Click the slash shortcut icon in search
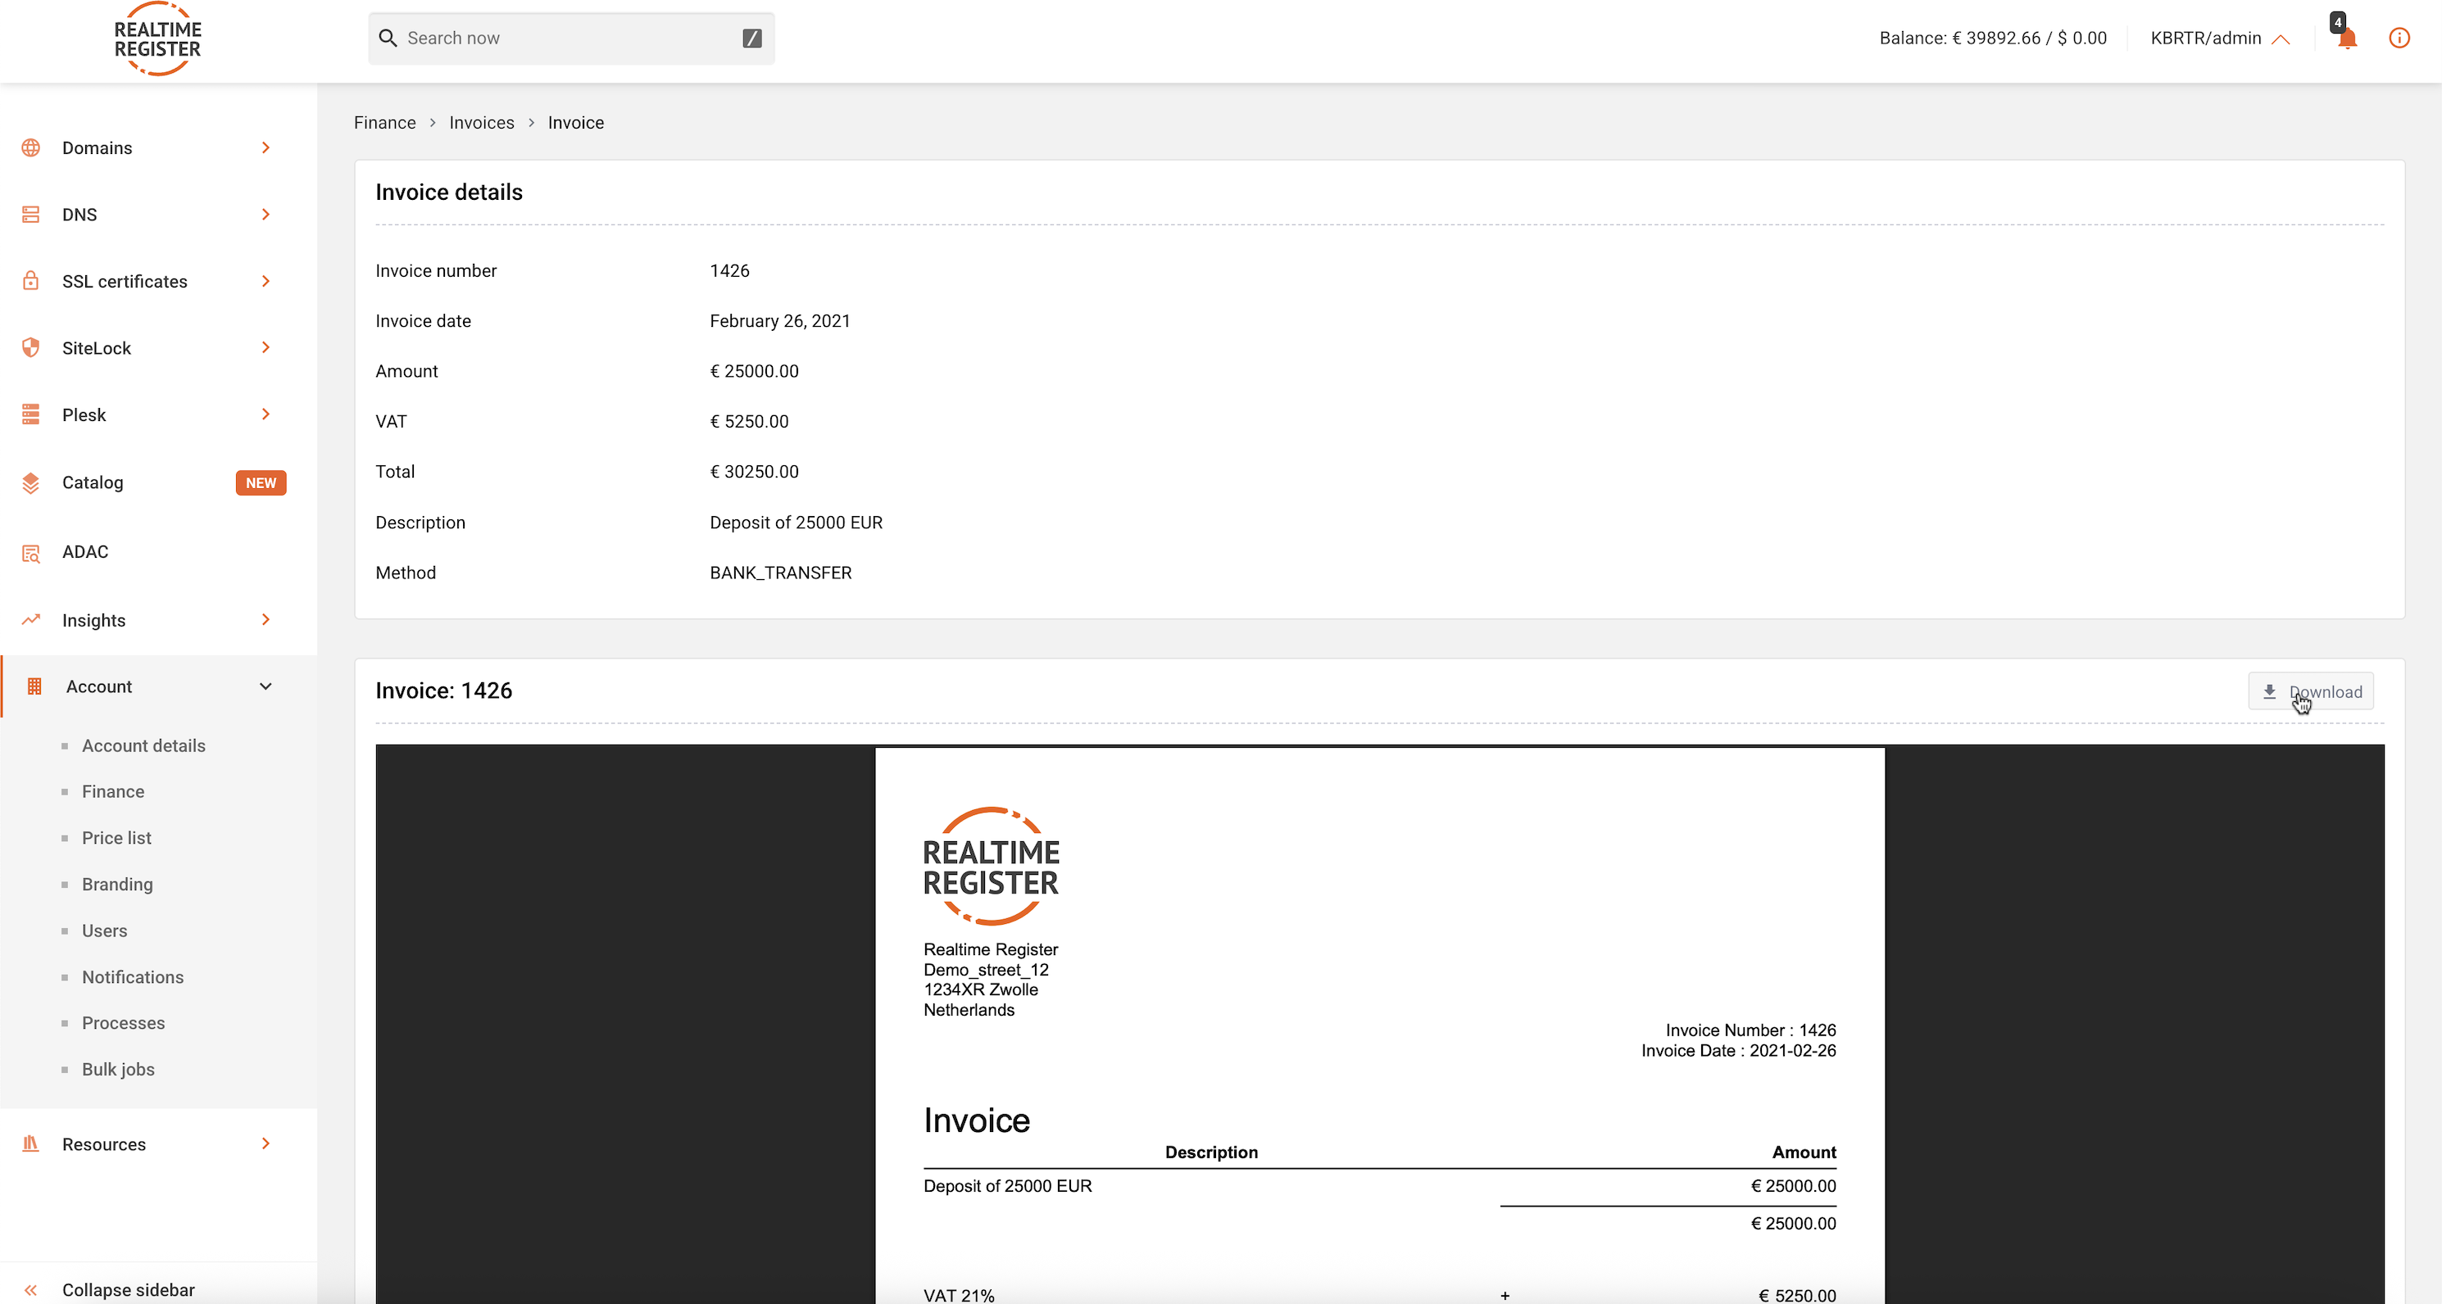 coord(751,38)
